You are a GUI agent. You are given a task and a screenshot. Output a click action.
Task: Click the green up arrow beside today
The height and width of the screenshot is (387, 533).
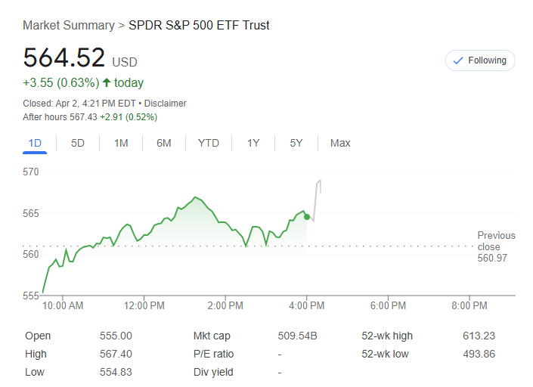107,82
